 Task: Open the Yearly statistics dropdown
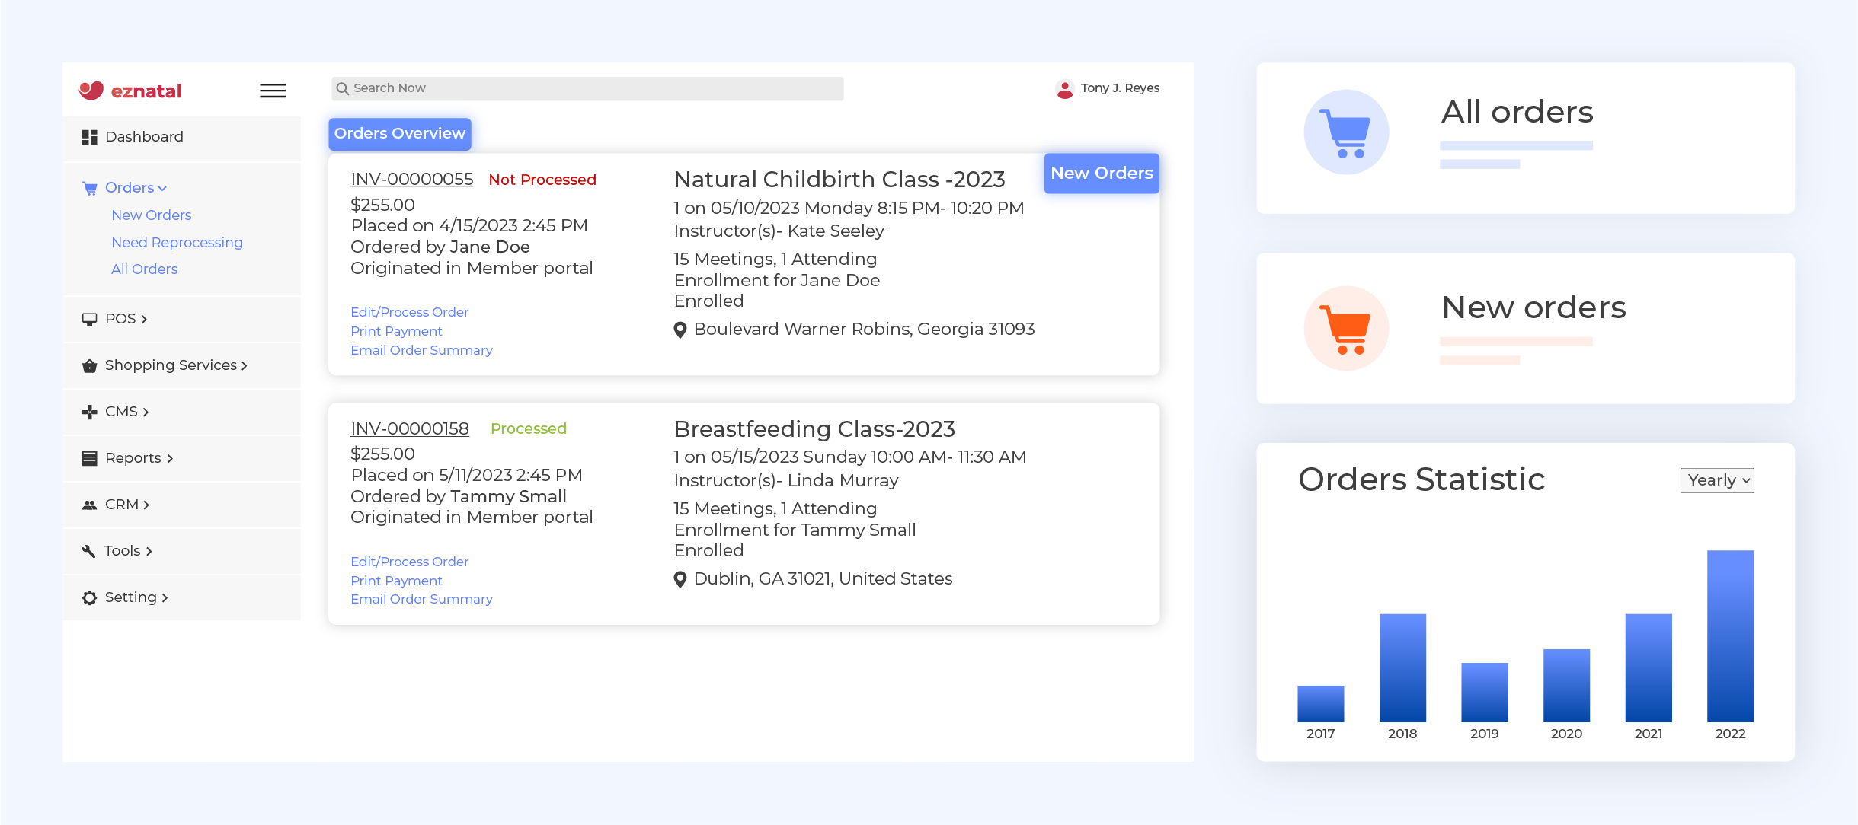click(1716, 480)
